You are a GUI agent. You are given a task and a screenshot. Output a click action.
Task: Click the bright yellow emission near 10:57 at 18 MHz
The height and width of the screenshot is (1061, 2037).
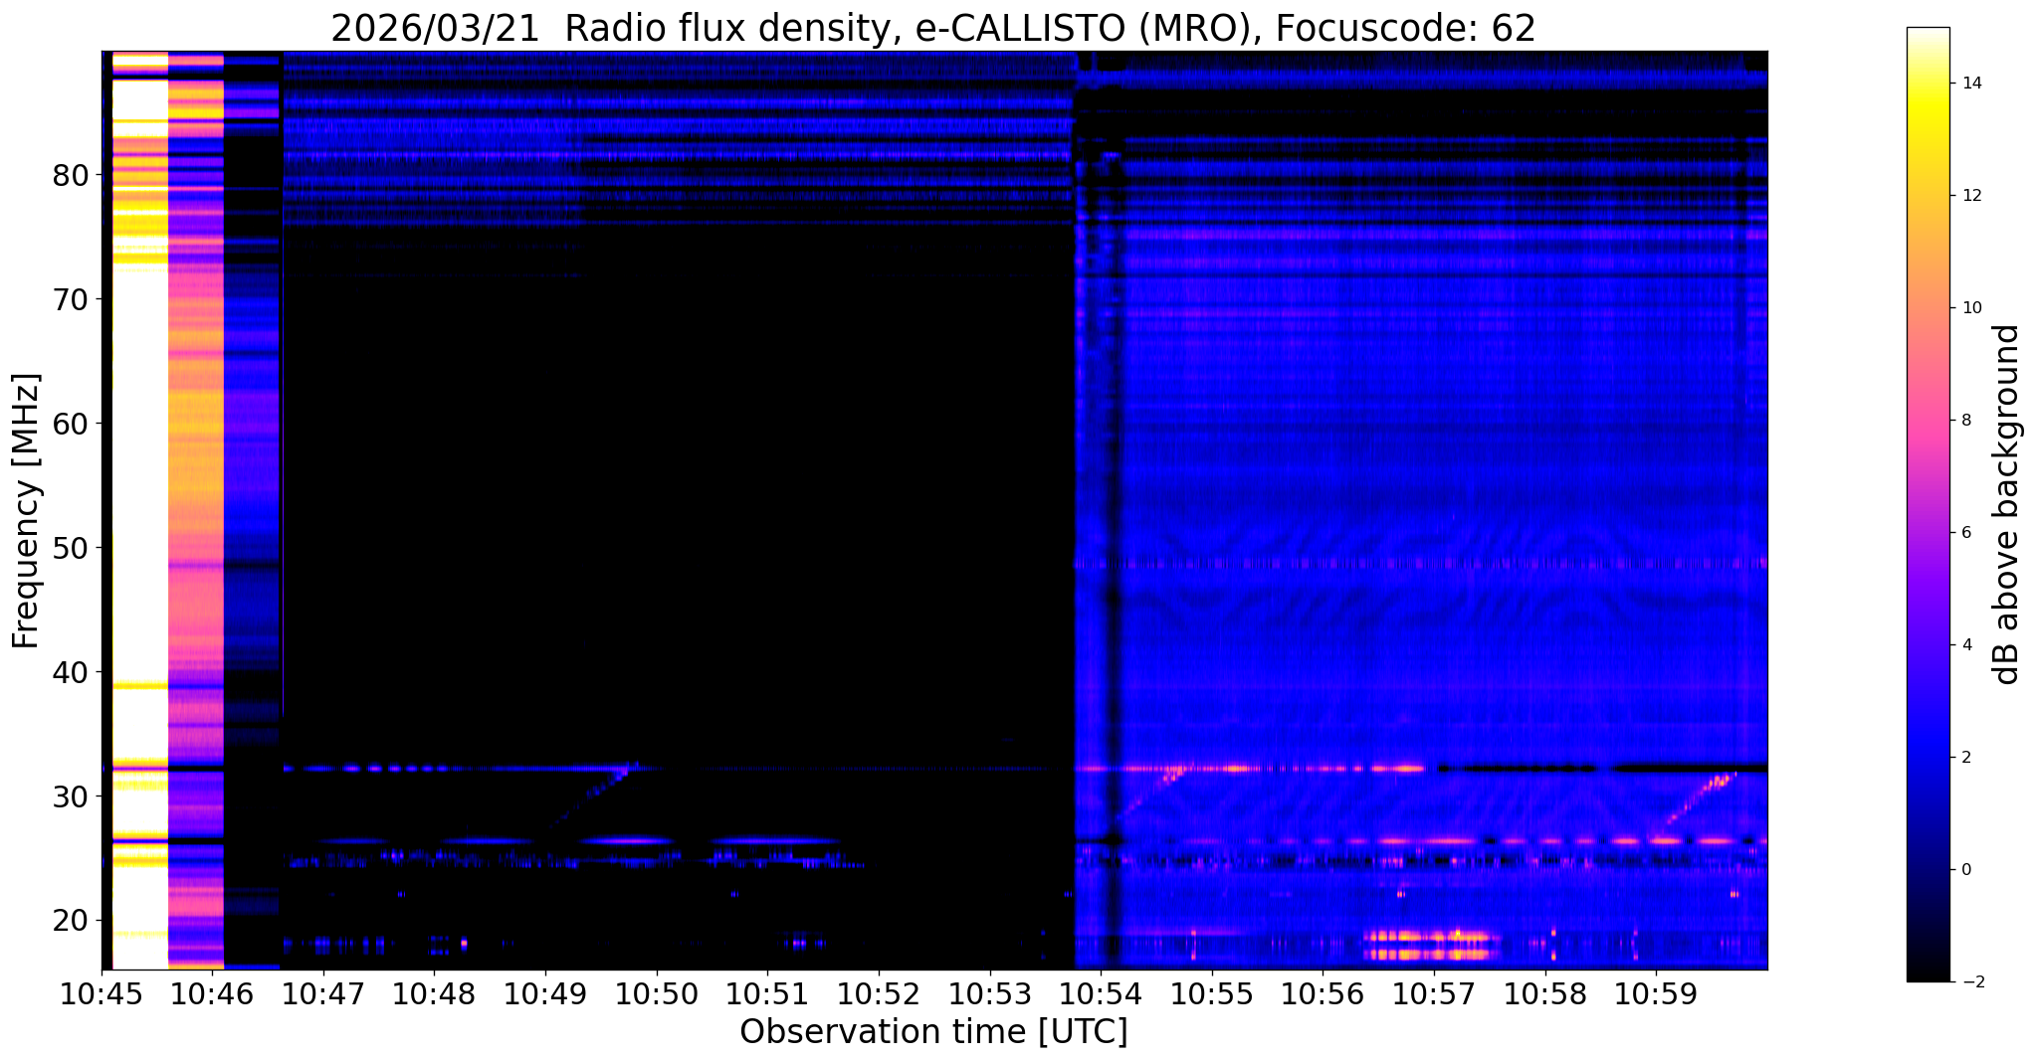(1430, 945)
